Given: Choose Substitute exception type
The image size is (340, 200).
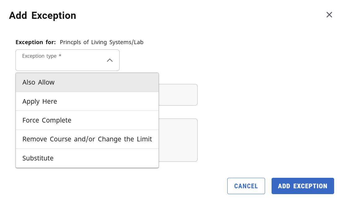Looking at the screenshot, I should tap(87, 158).
